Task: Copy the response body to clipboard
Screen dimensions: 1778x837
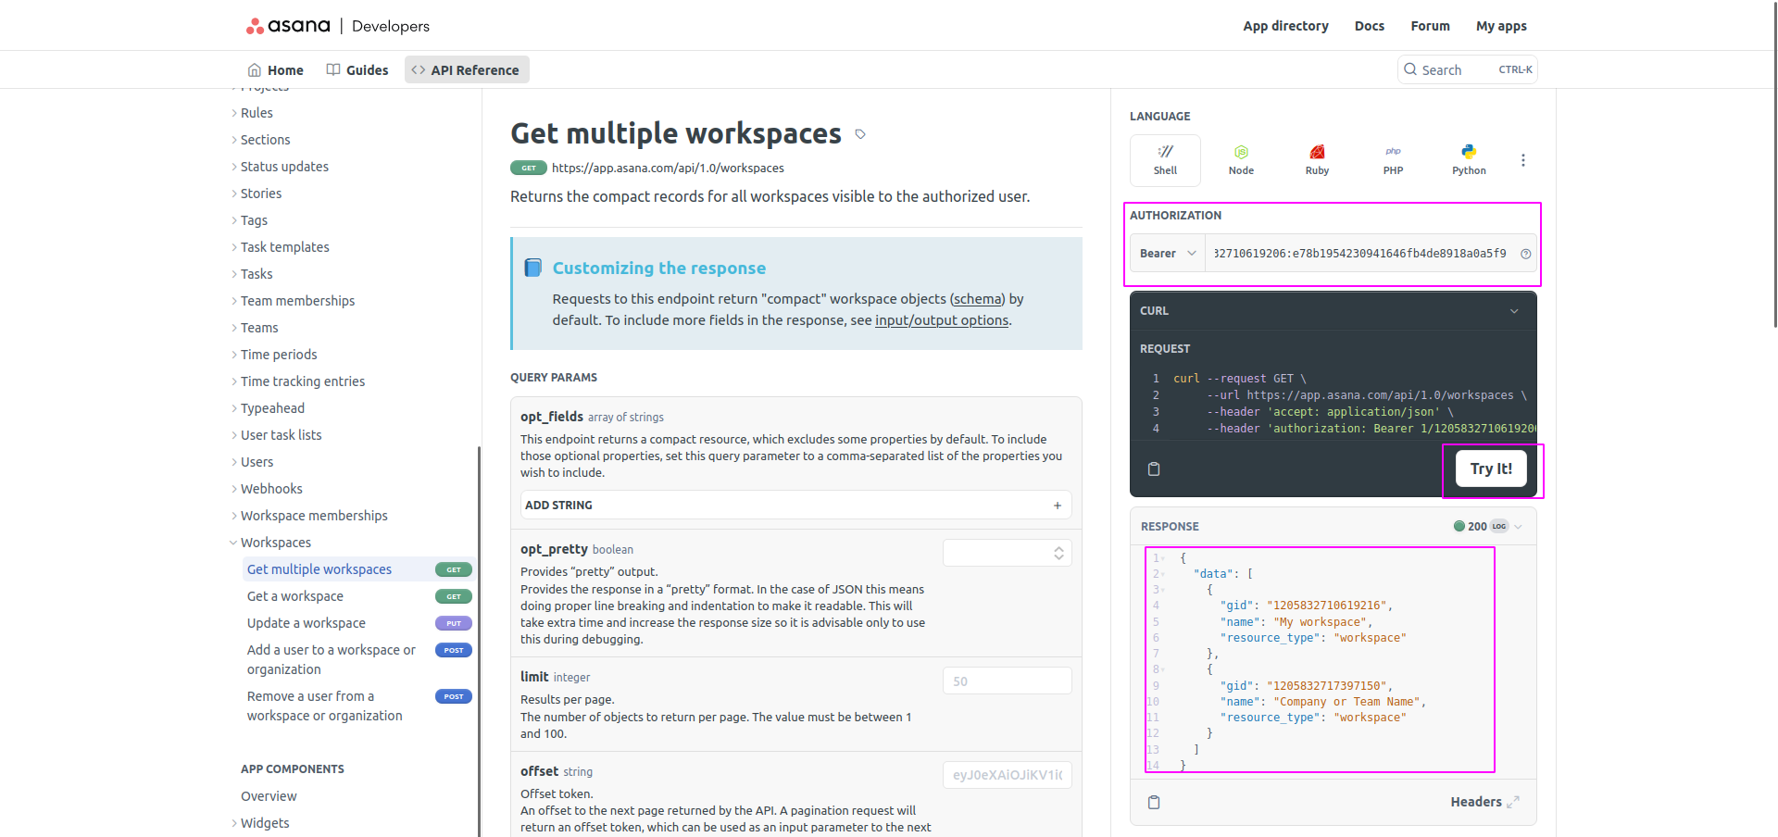Action: click(x=1154, y=802)
